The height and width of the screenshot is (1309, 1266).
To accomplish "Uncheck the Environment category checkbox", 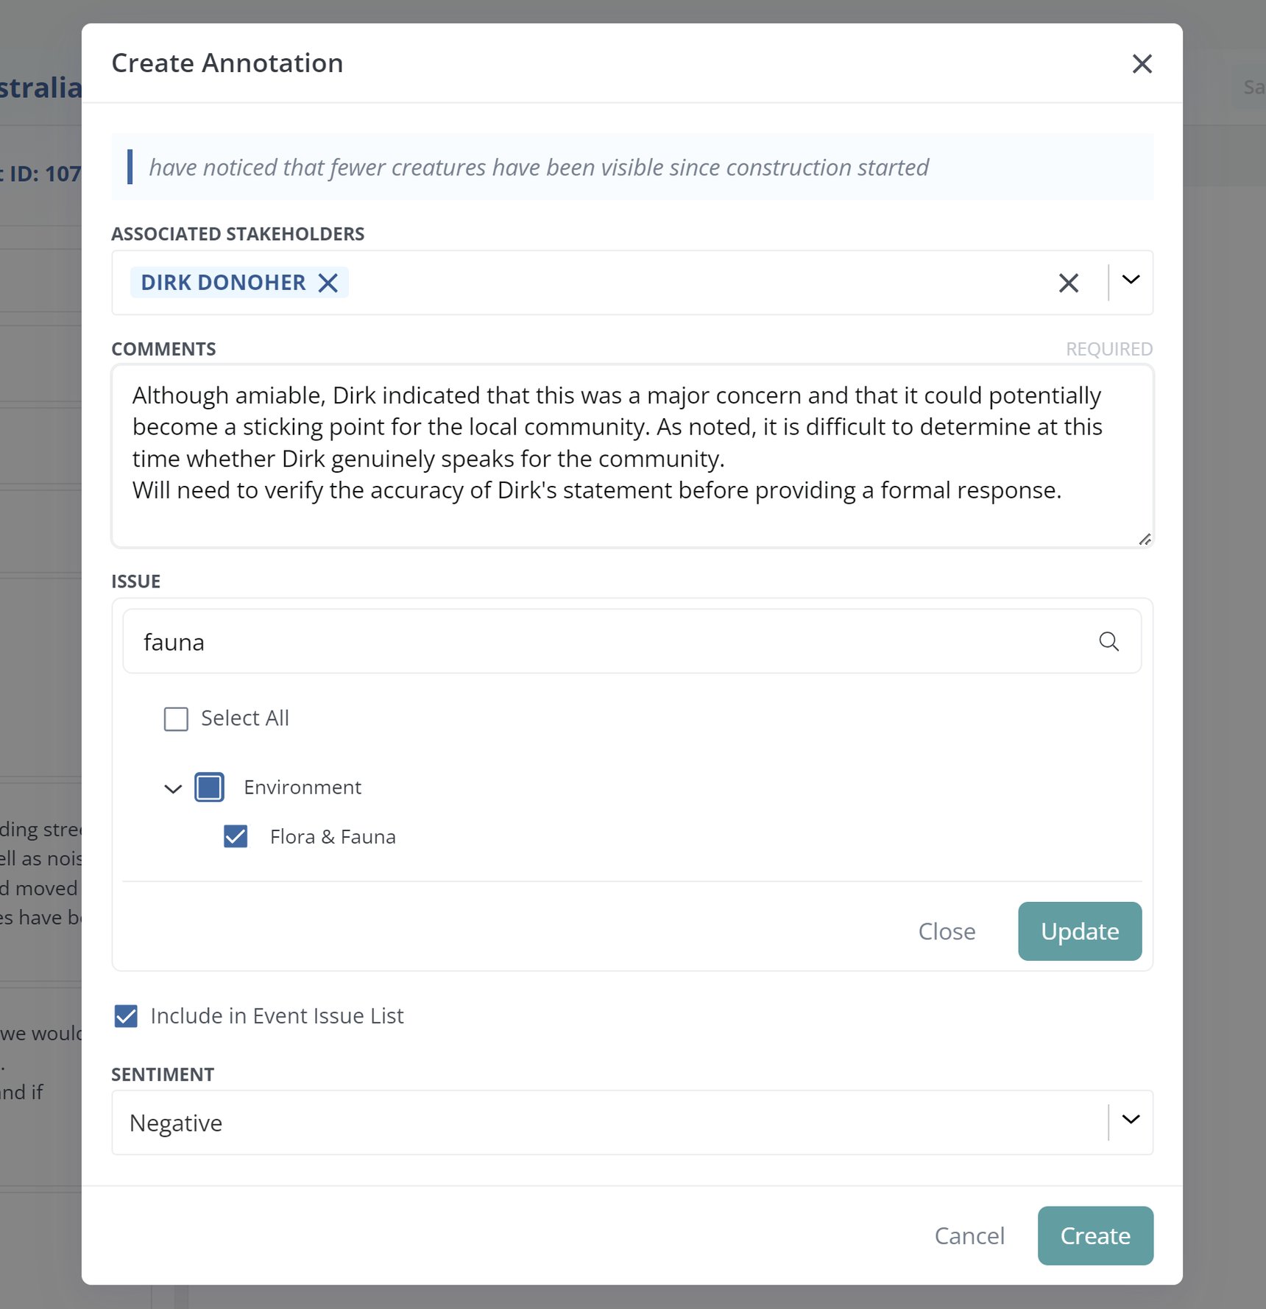I will [x=209, y=787].
